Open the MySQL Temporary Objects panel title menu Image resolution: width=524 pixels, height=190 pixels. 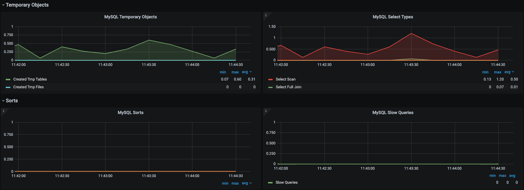point(131,17)
